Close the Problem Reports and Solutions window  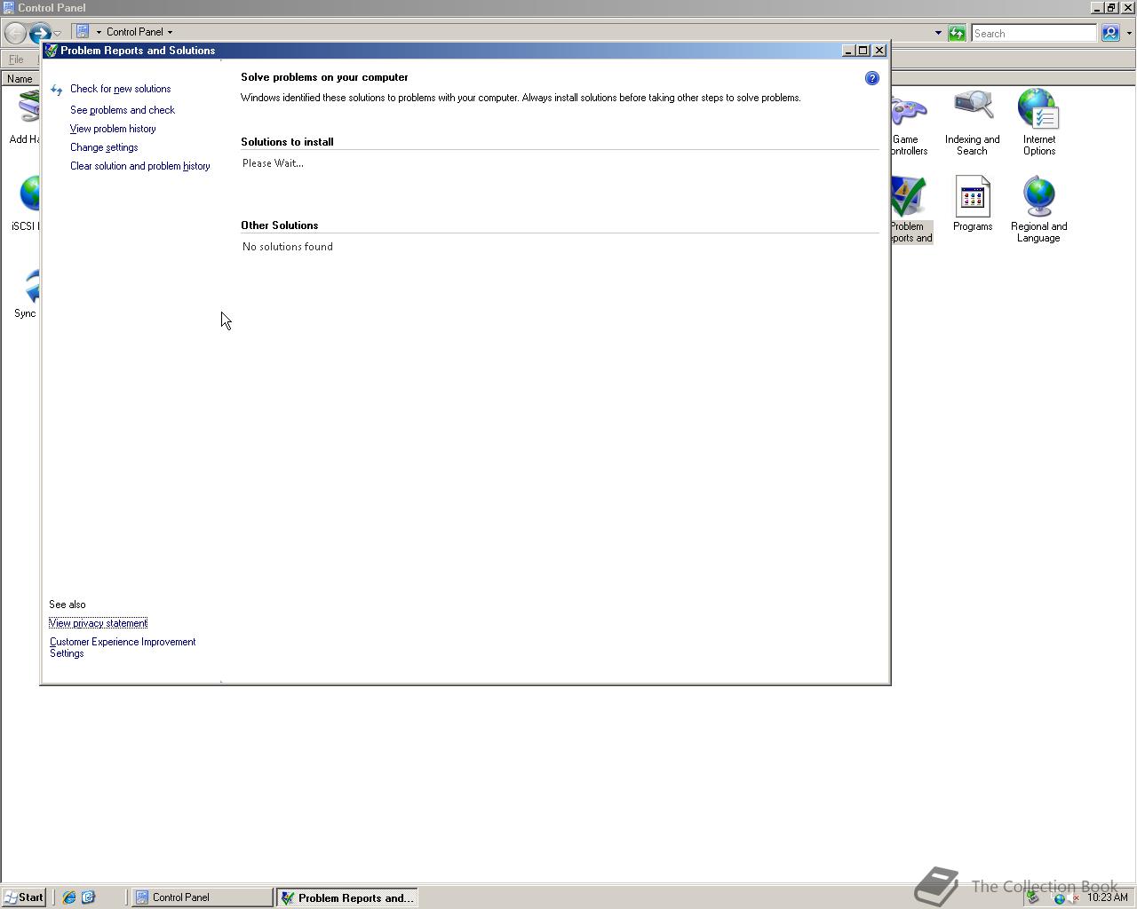coord(879,51)
